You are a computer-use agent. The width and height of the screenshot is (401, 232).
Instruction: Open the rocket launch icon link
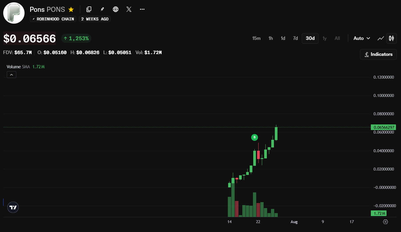(102, 9)
